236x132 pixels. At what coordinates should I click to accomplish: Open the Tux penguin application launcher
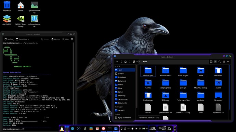tap(62, 129)
